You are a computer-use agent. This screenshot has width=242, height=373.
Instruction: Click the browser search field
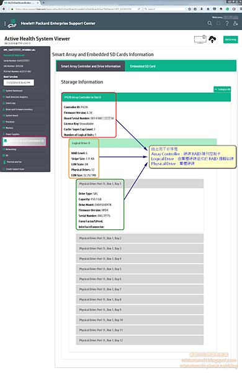(x=164, y=9)
